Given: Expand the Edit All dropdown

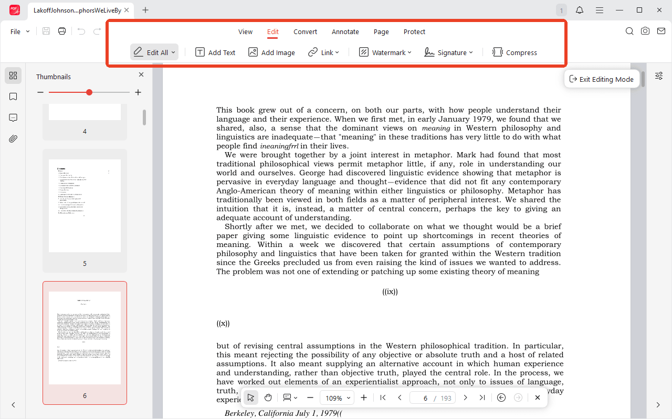Looking at the screenshot, I should coord(173,52).
